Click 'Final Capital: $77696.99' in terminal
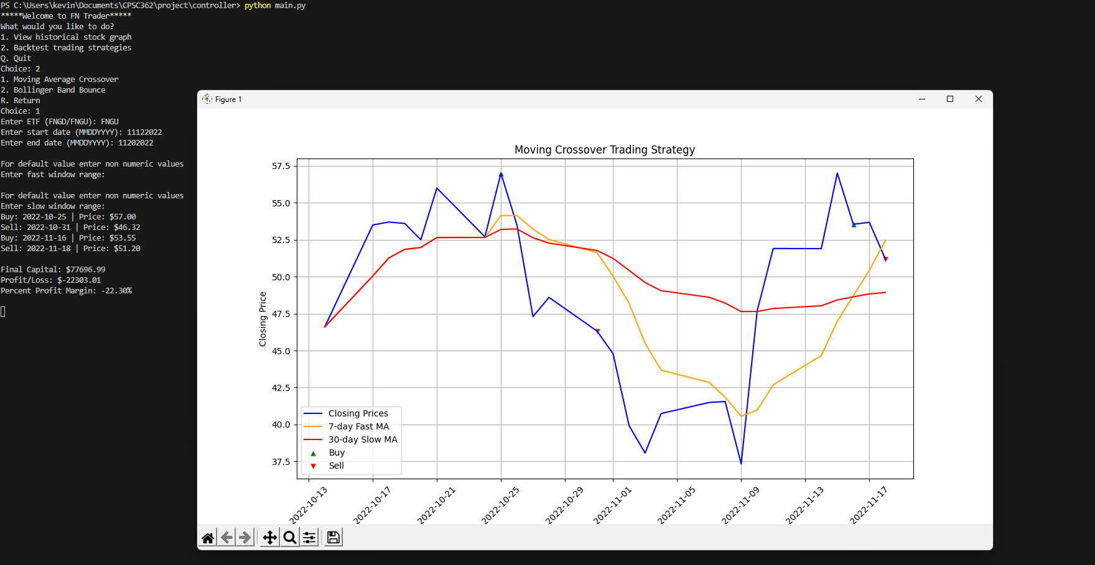The width and height of the screenshot is (1095, 565). [53, 270]
